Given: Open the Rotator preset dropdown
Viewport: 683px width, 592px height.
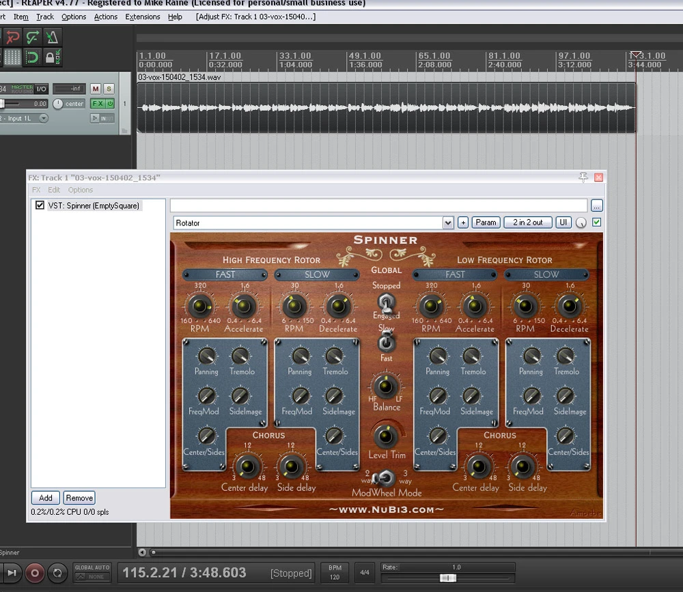Looking at the screenshot, I should pos(448,223).
